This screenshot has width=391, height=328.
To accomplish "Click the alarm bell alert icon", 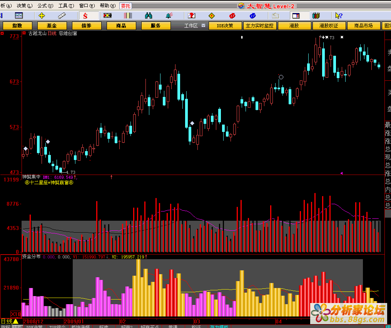I will 170,16.
